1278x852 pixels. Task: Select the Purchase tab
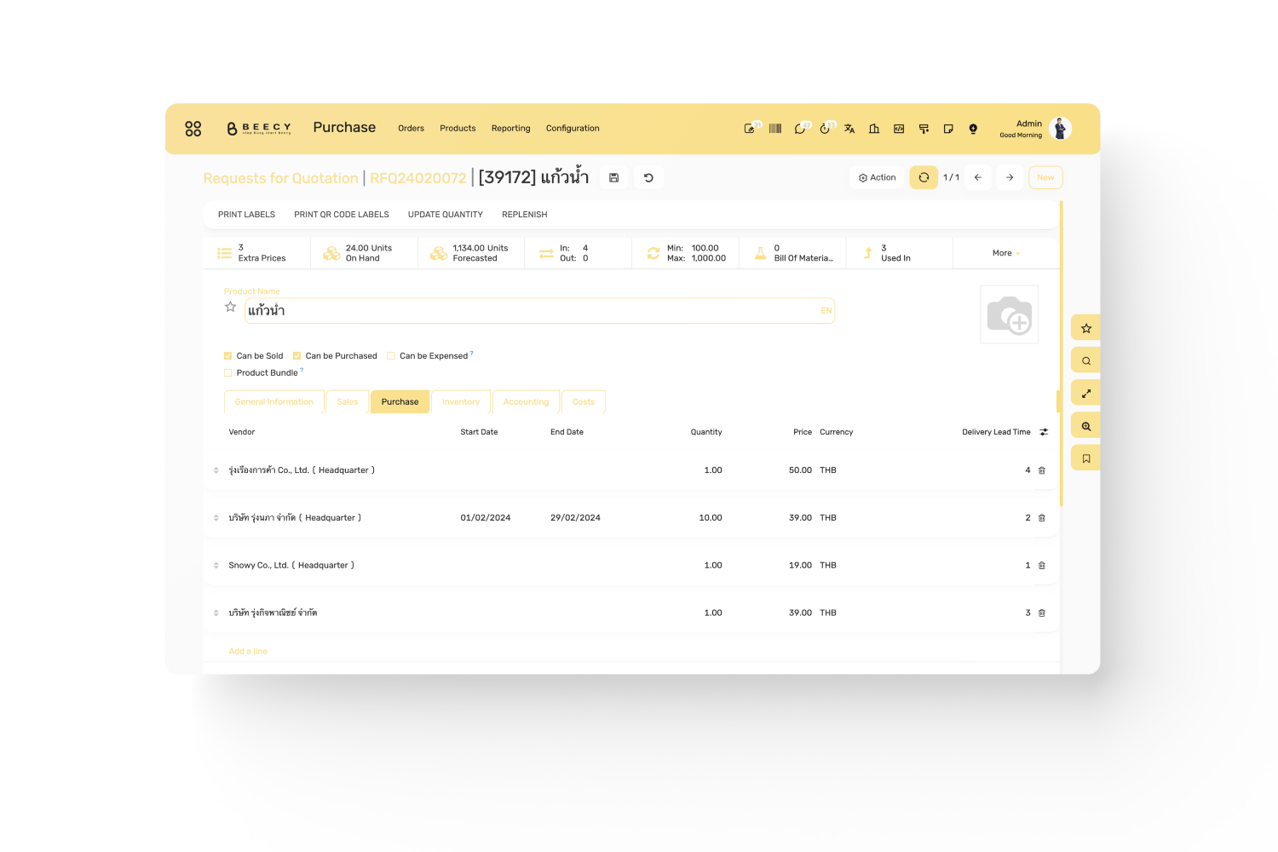click(x=400, y=402)
